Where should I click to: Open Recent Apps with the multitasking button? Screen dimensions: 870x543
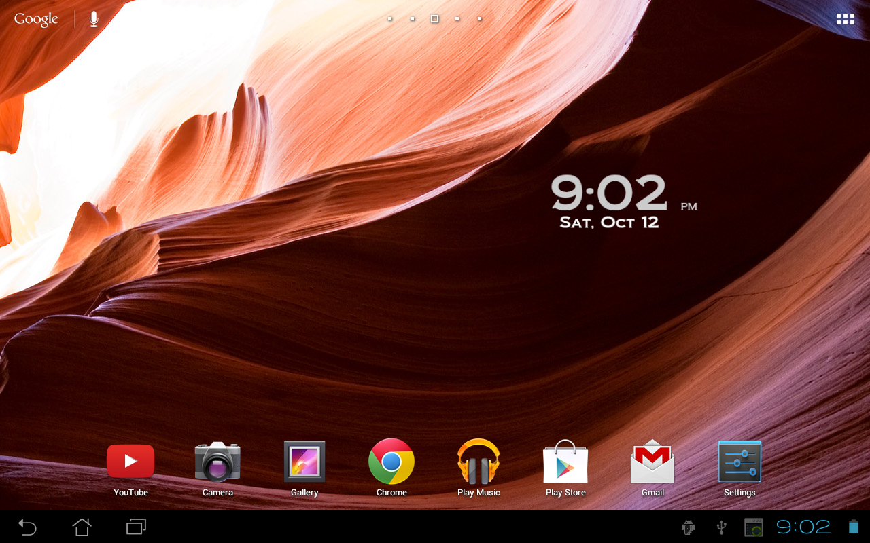[x=135, y=527]
